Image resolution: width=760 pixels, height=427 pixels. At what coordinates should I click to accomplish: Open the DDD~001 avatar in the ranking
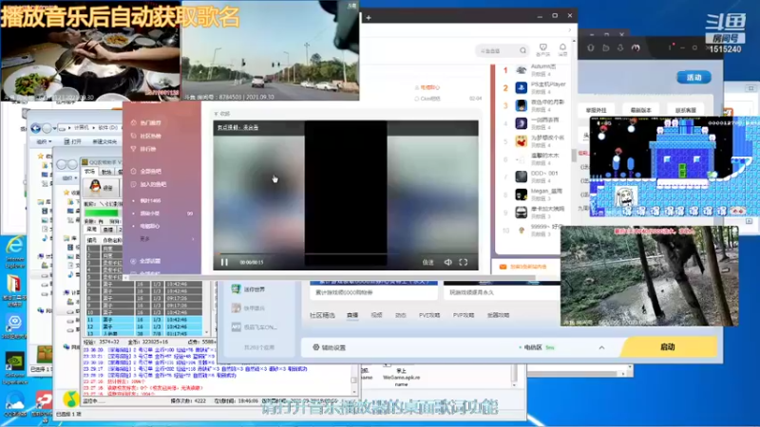[521, 176]
